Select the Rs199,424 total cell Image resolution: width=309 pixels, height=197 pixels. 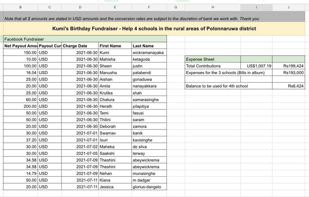(288, 66)
